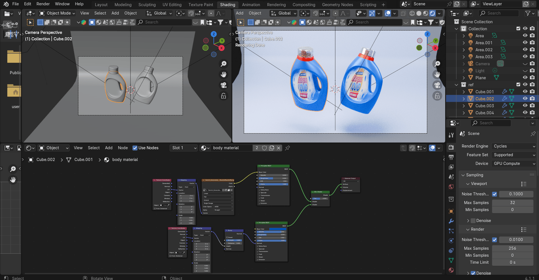Open the Object Data green mesh tab

[451, 260]
